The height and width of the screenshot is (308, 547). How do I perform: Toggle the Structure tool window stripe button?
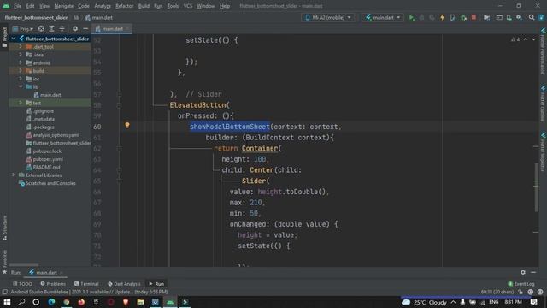point(4,228)
